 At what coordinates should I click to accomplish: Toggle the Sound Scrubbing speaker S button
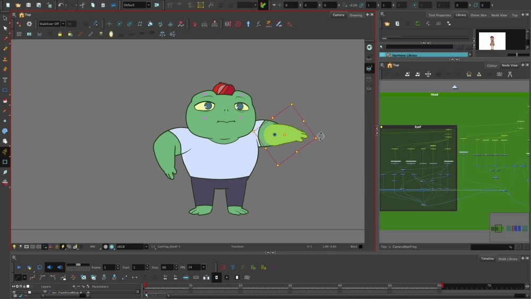tap(60, 268)
